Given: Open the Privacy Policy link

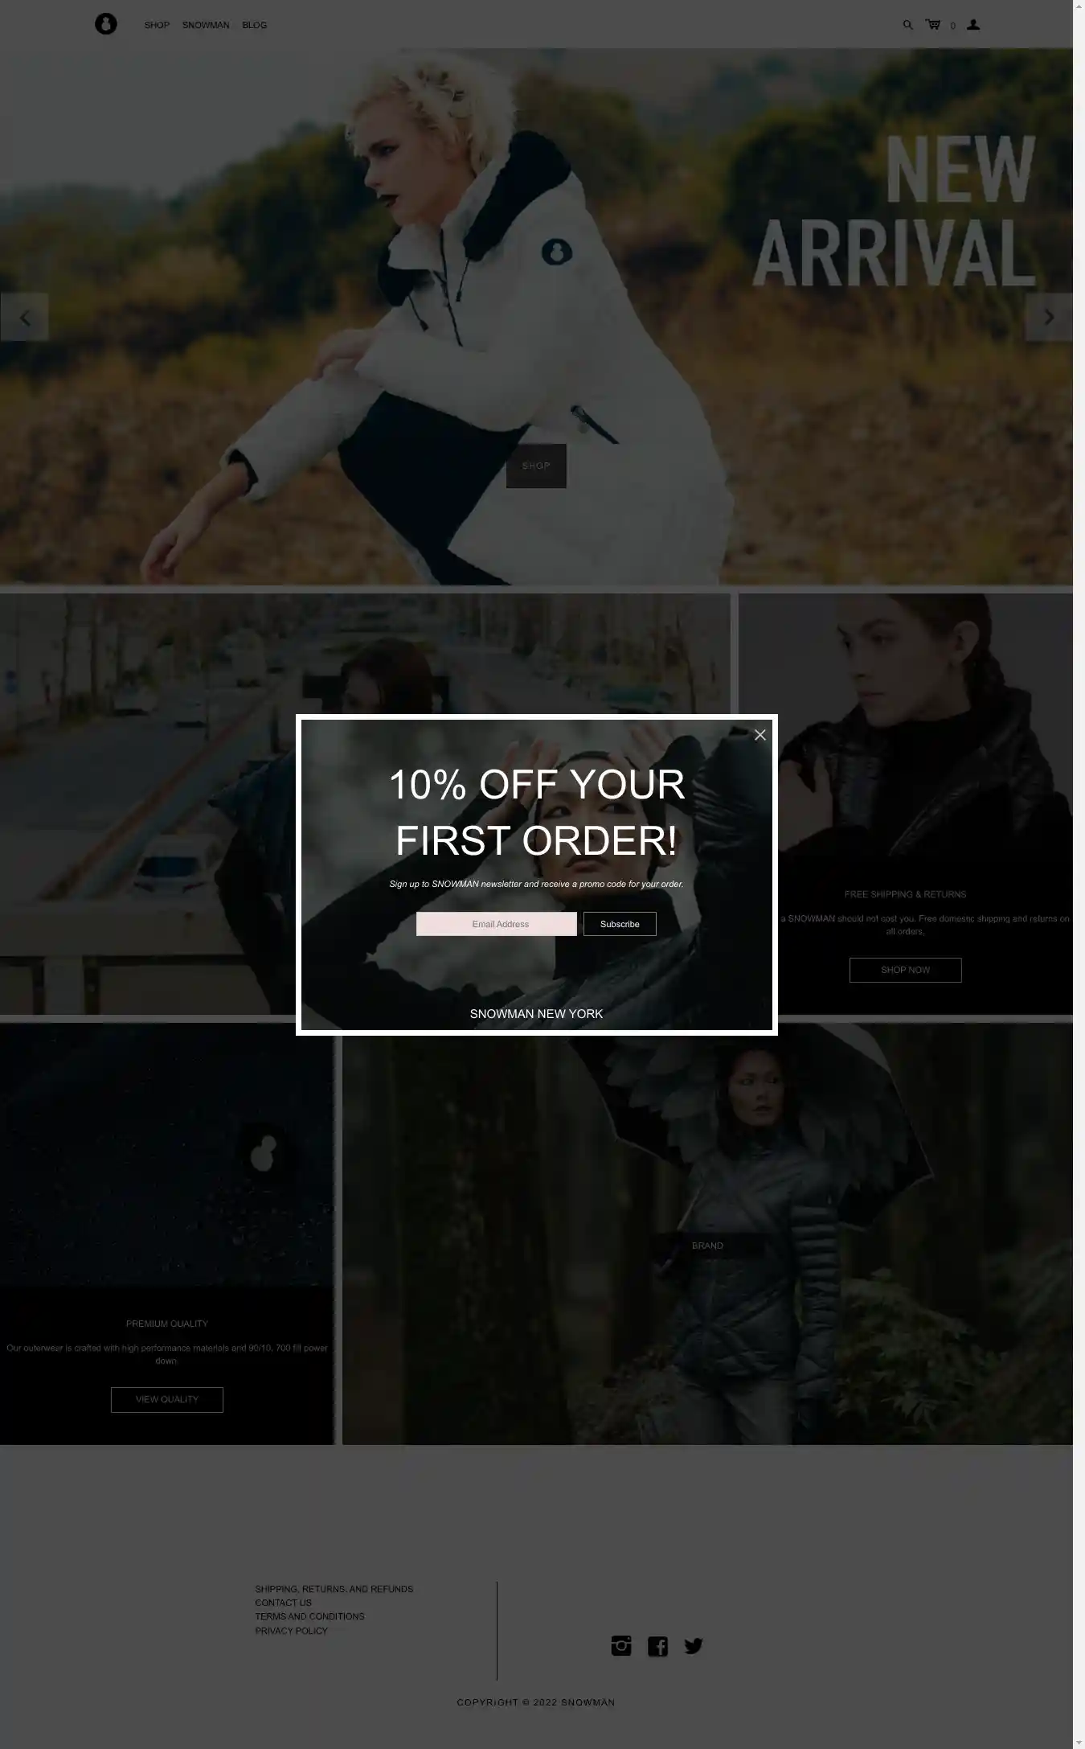Looking at the screenshot, I should click(292, 1631).
